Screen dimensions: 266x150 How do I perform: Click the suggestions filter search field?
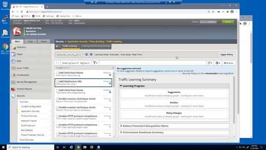pos(153,63)
